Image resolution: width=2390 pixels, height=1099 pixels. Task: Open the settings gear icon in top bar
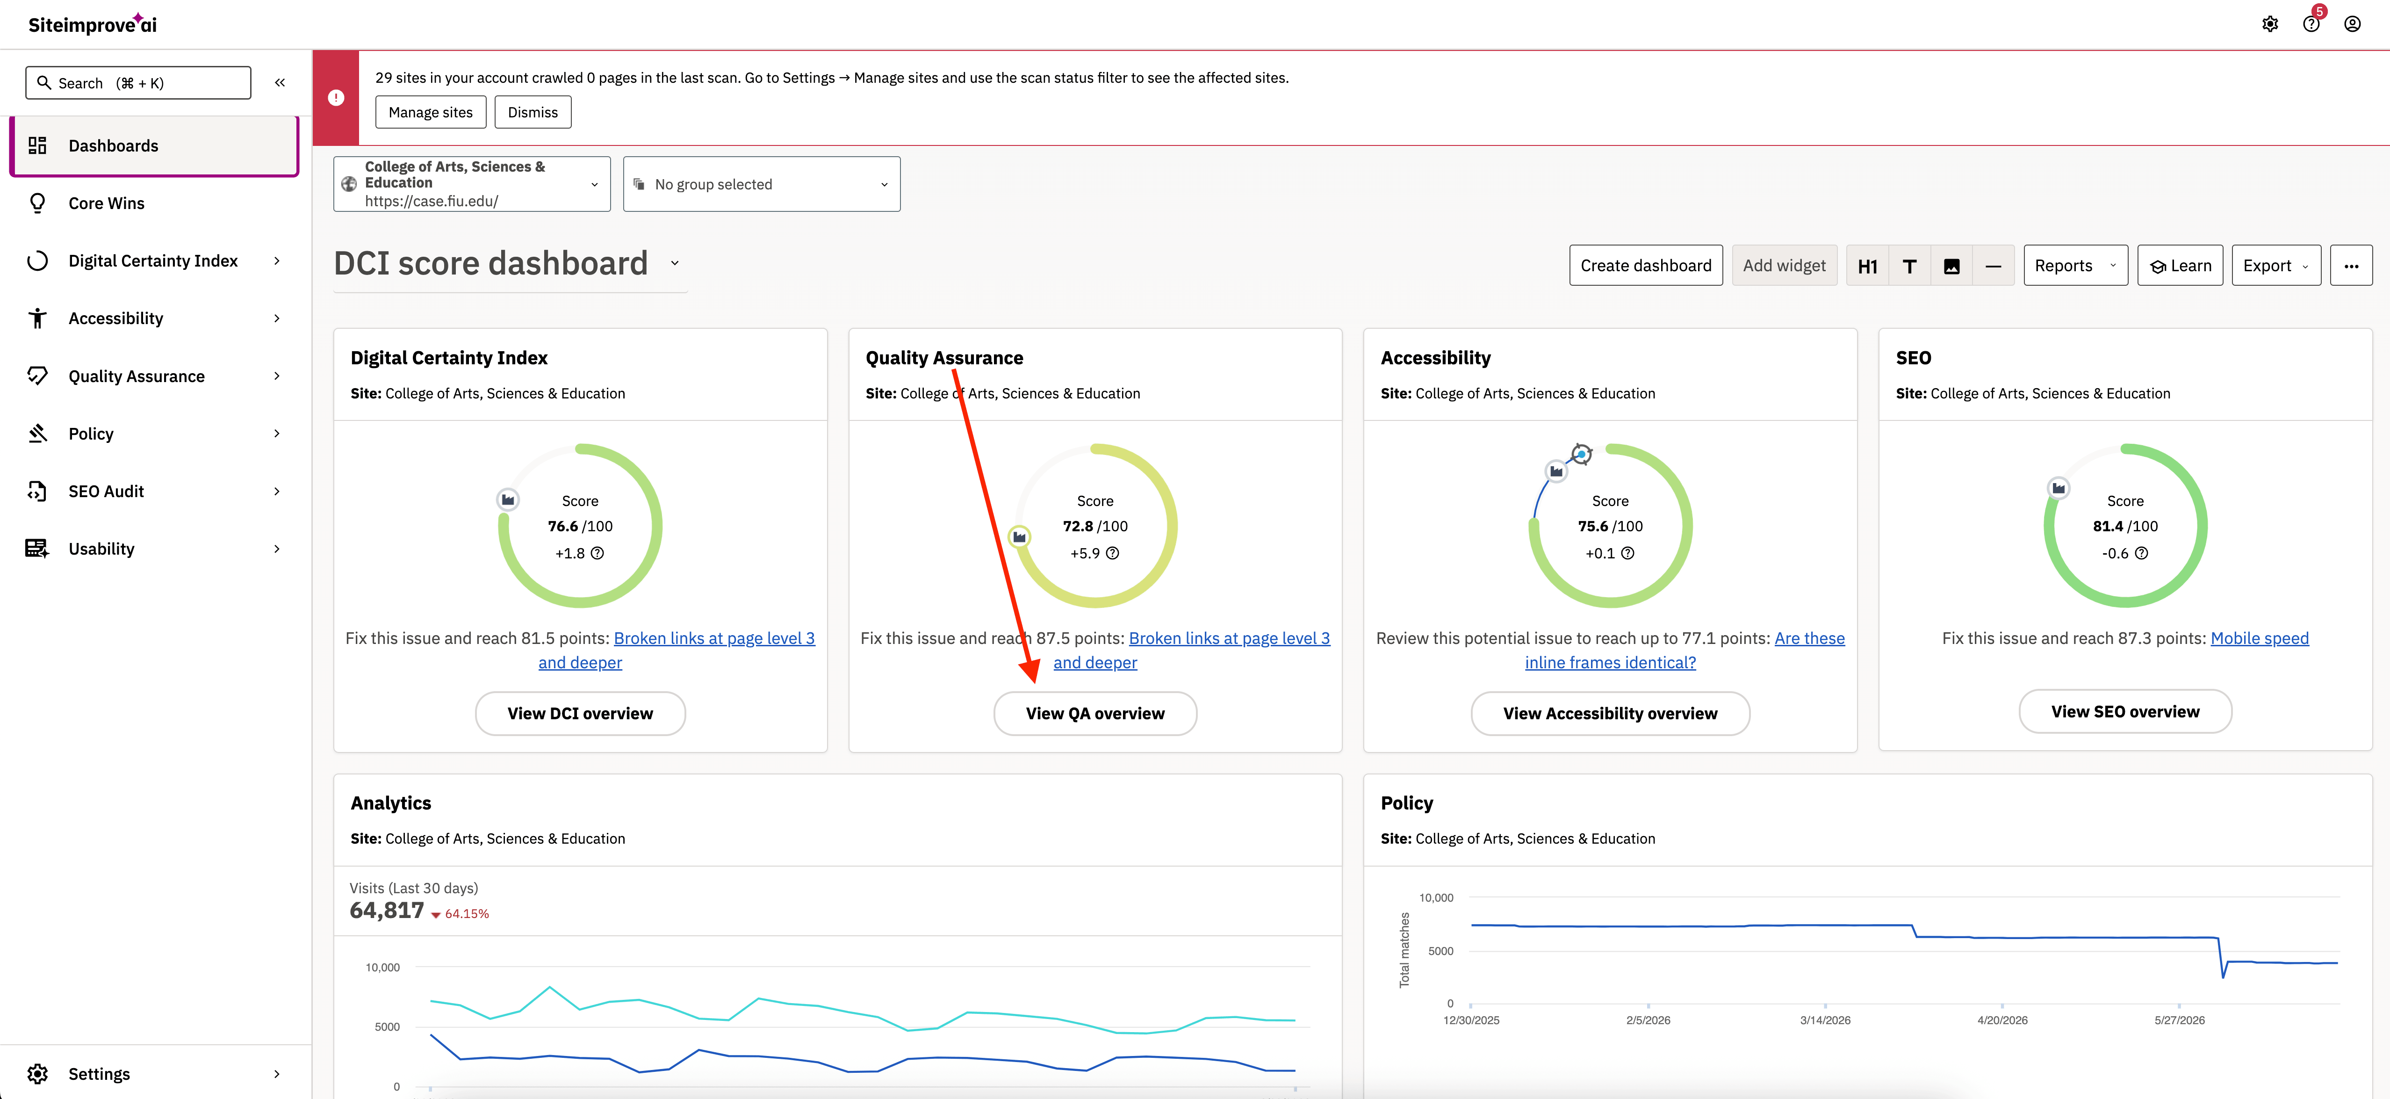pyautogui.click(x=2269, y=24)
